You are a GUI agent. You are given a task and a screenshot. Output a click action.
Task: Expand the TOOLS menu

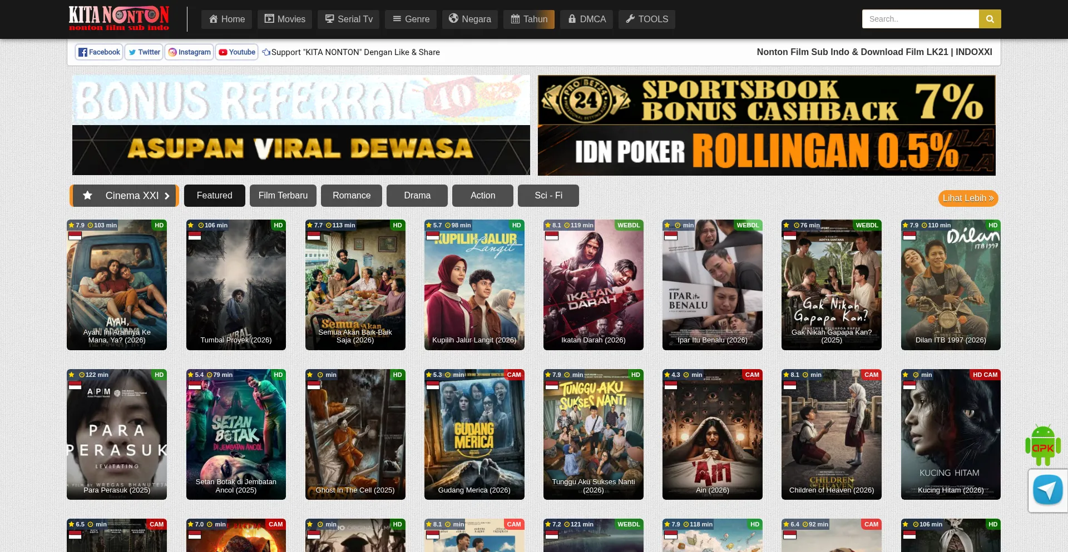coord(647,19)
